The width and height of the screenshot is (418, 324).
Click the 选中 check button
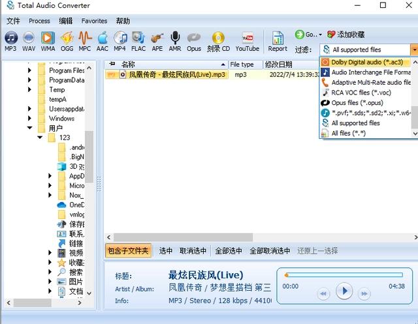[165, 250]
